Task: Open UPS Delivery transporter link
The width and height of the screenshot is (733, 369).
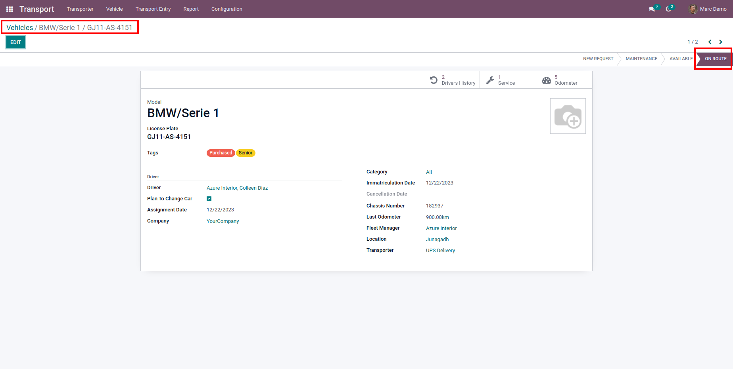Action: pos(440,251)
